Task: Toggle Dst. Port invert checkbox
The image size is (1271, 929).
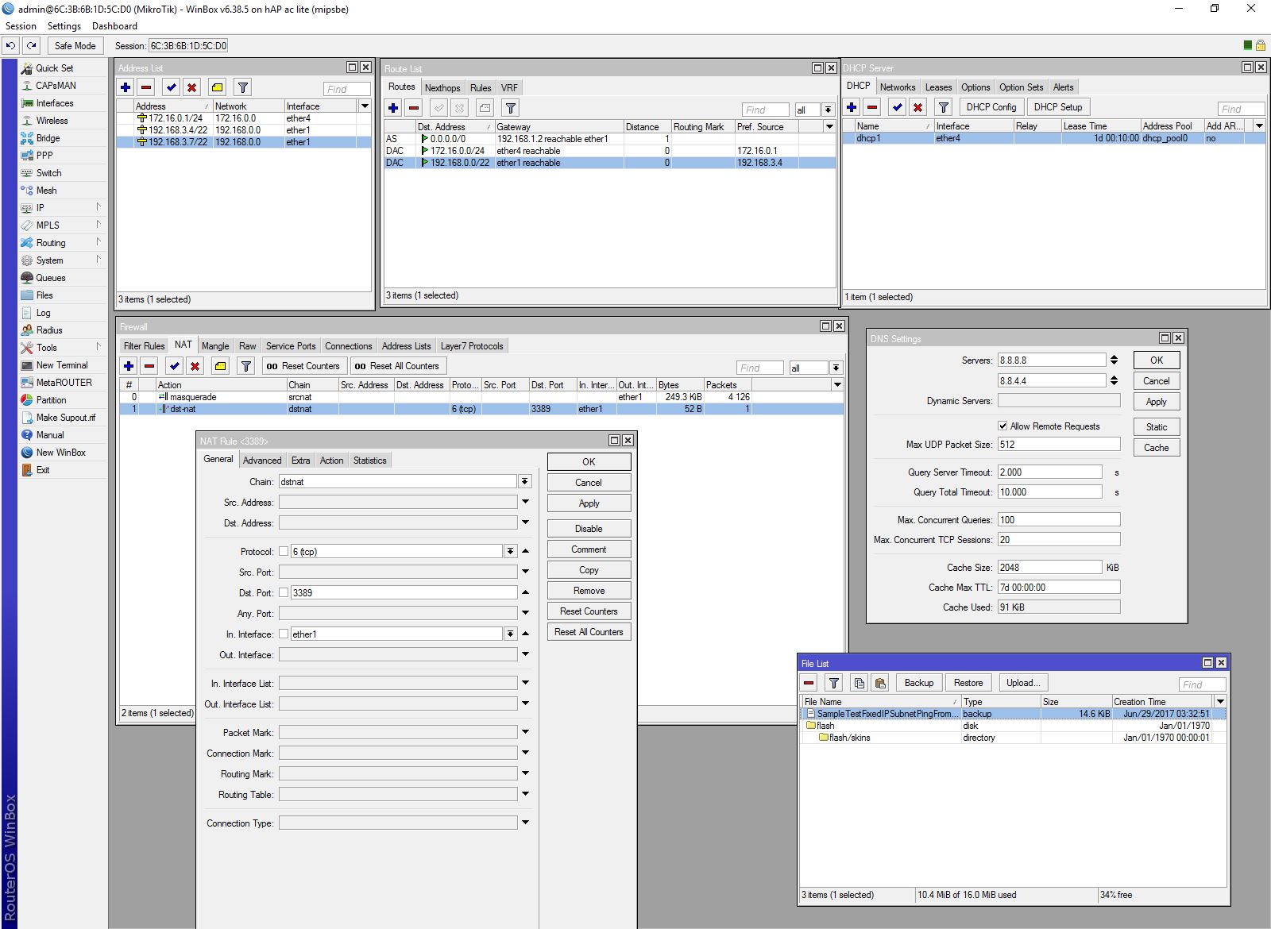Action: point(283,592)
